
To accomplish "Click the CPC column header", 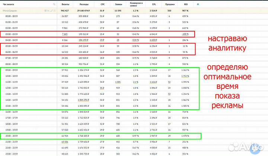I will (102, 4).
